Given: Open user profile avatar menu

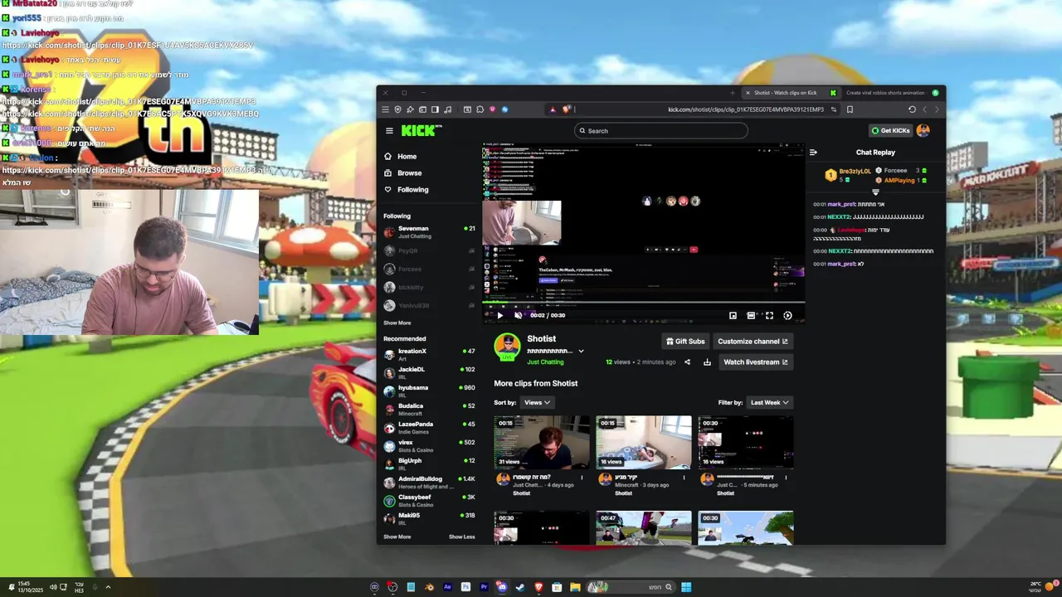Looking at the screenshot, I should tap(923, 130).
